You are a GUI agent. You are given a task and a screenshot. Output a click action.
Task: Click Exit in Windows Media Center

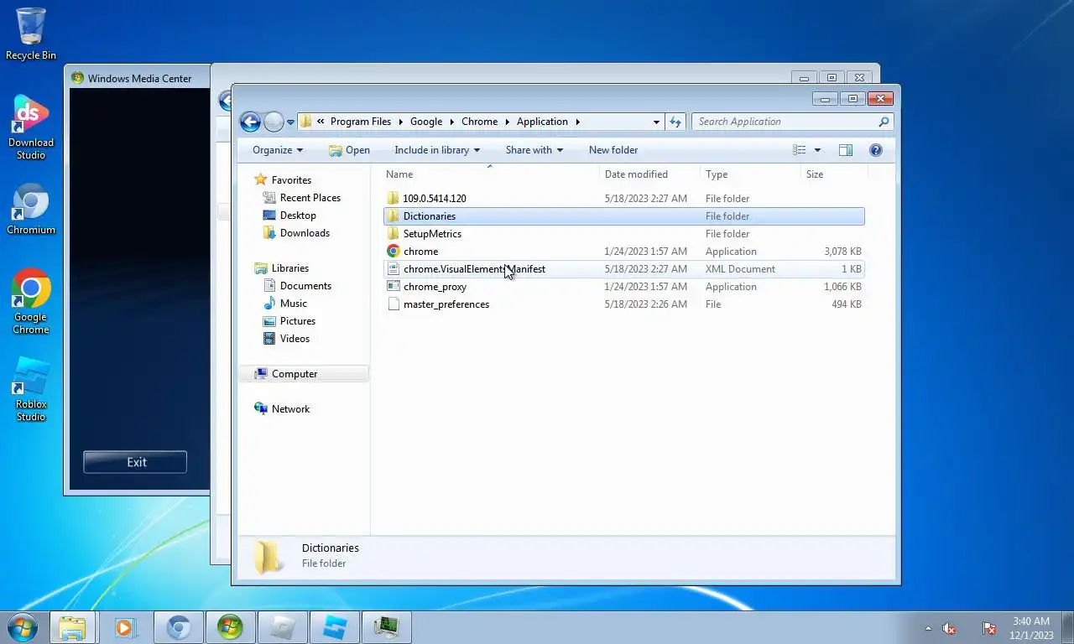(135, 462)
